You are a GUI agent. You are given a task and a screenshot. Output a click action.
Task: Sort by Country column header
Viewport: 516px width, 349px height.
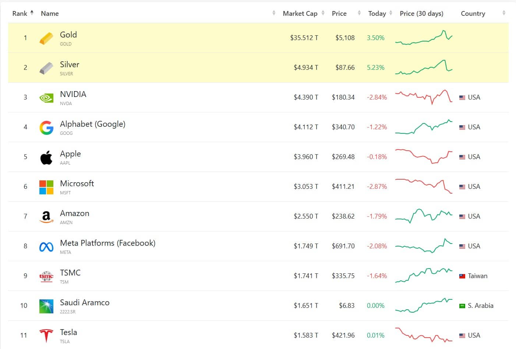483,13
